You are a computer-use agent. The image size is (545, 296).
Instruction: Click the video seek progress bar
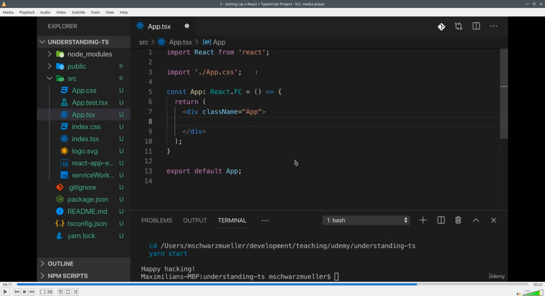[x=272, y=284]
